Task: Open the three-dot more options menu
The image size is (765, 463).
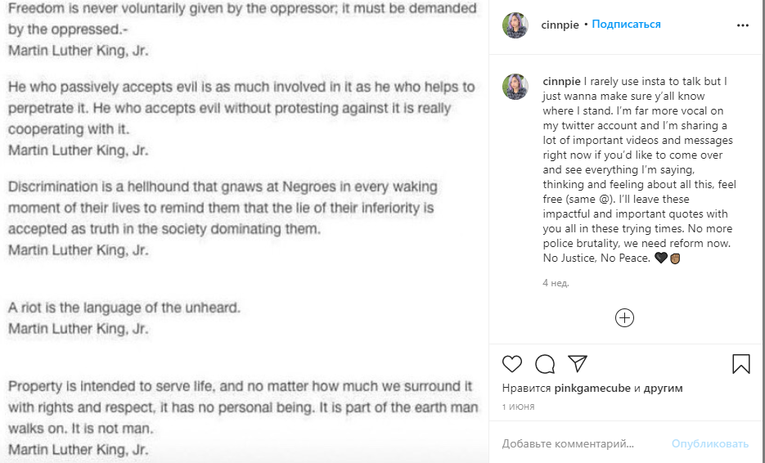Action: [x=742, y=25]
